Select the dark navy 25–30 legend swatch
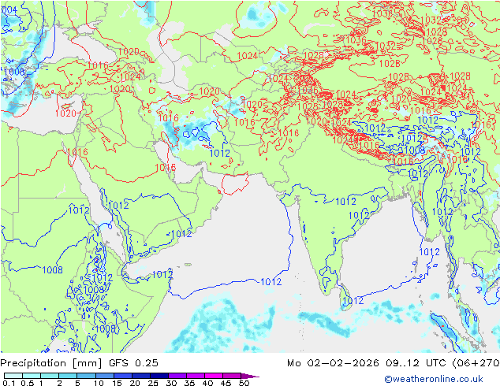 pos(159,376)
